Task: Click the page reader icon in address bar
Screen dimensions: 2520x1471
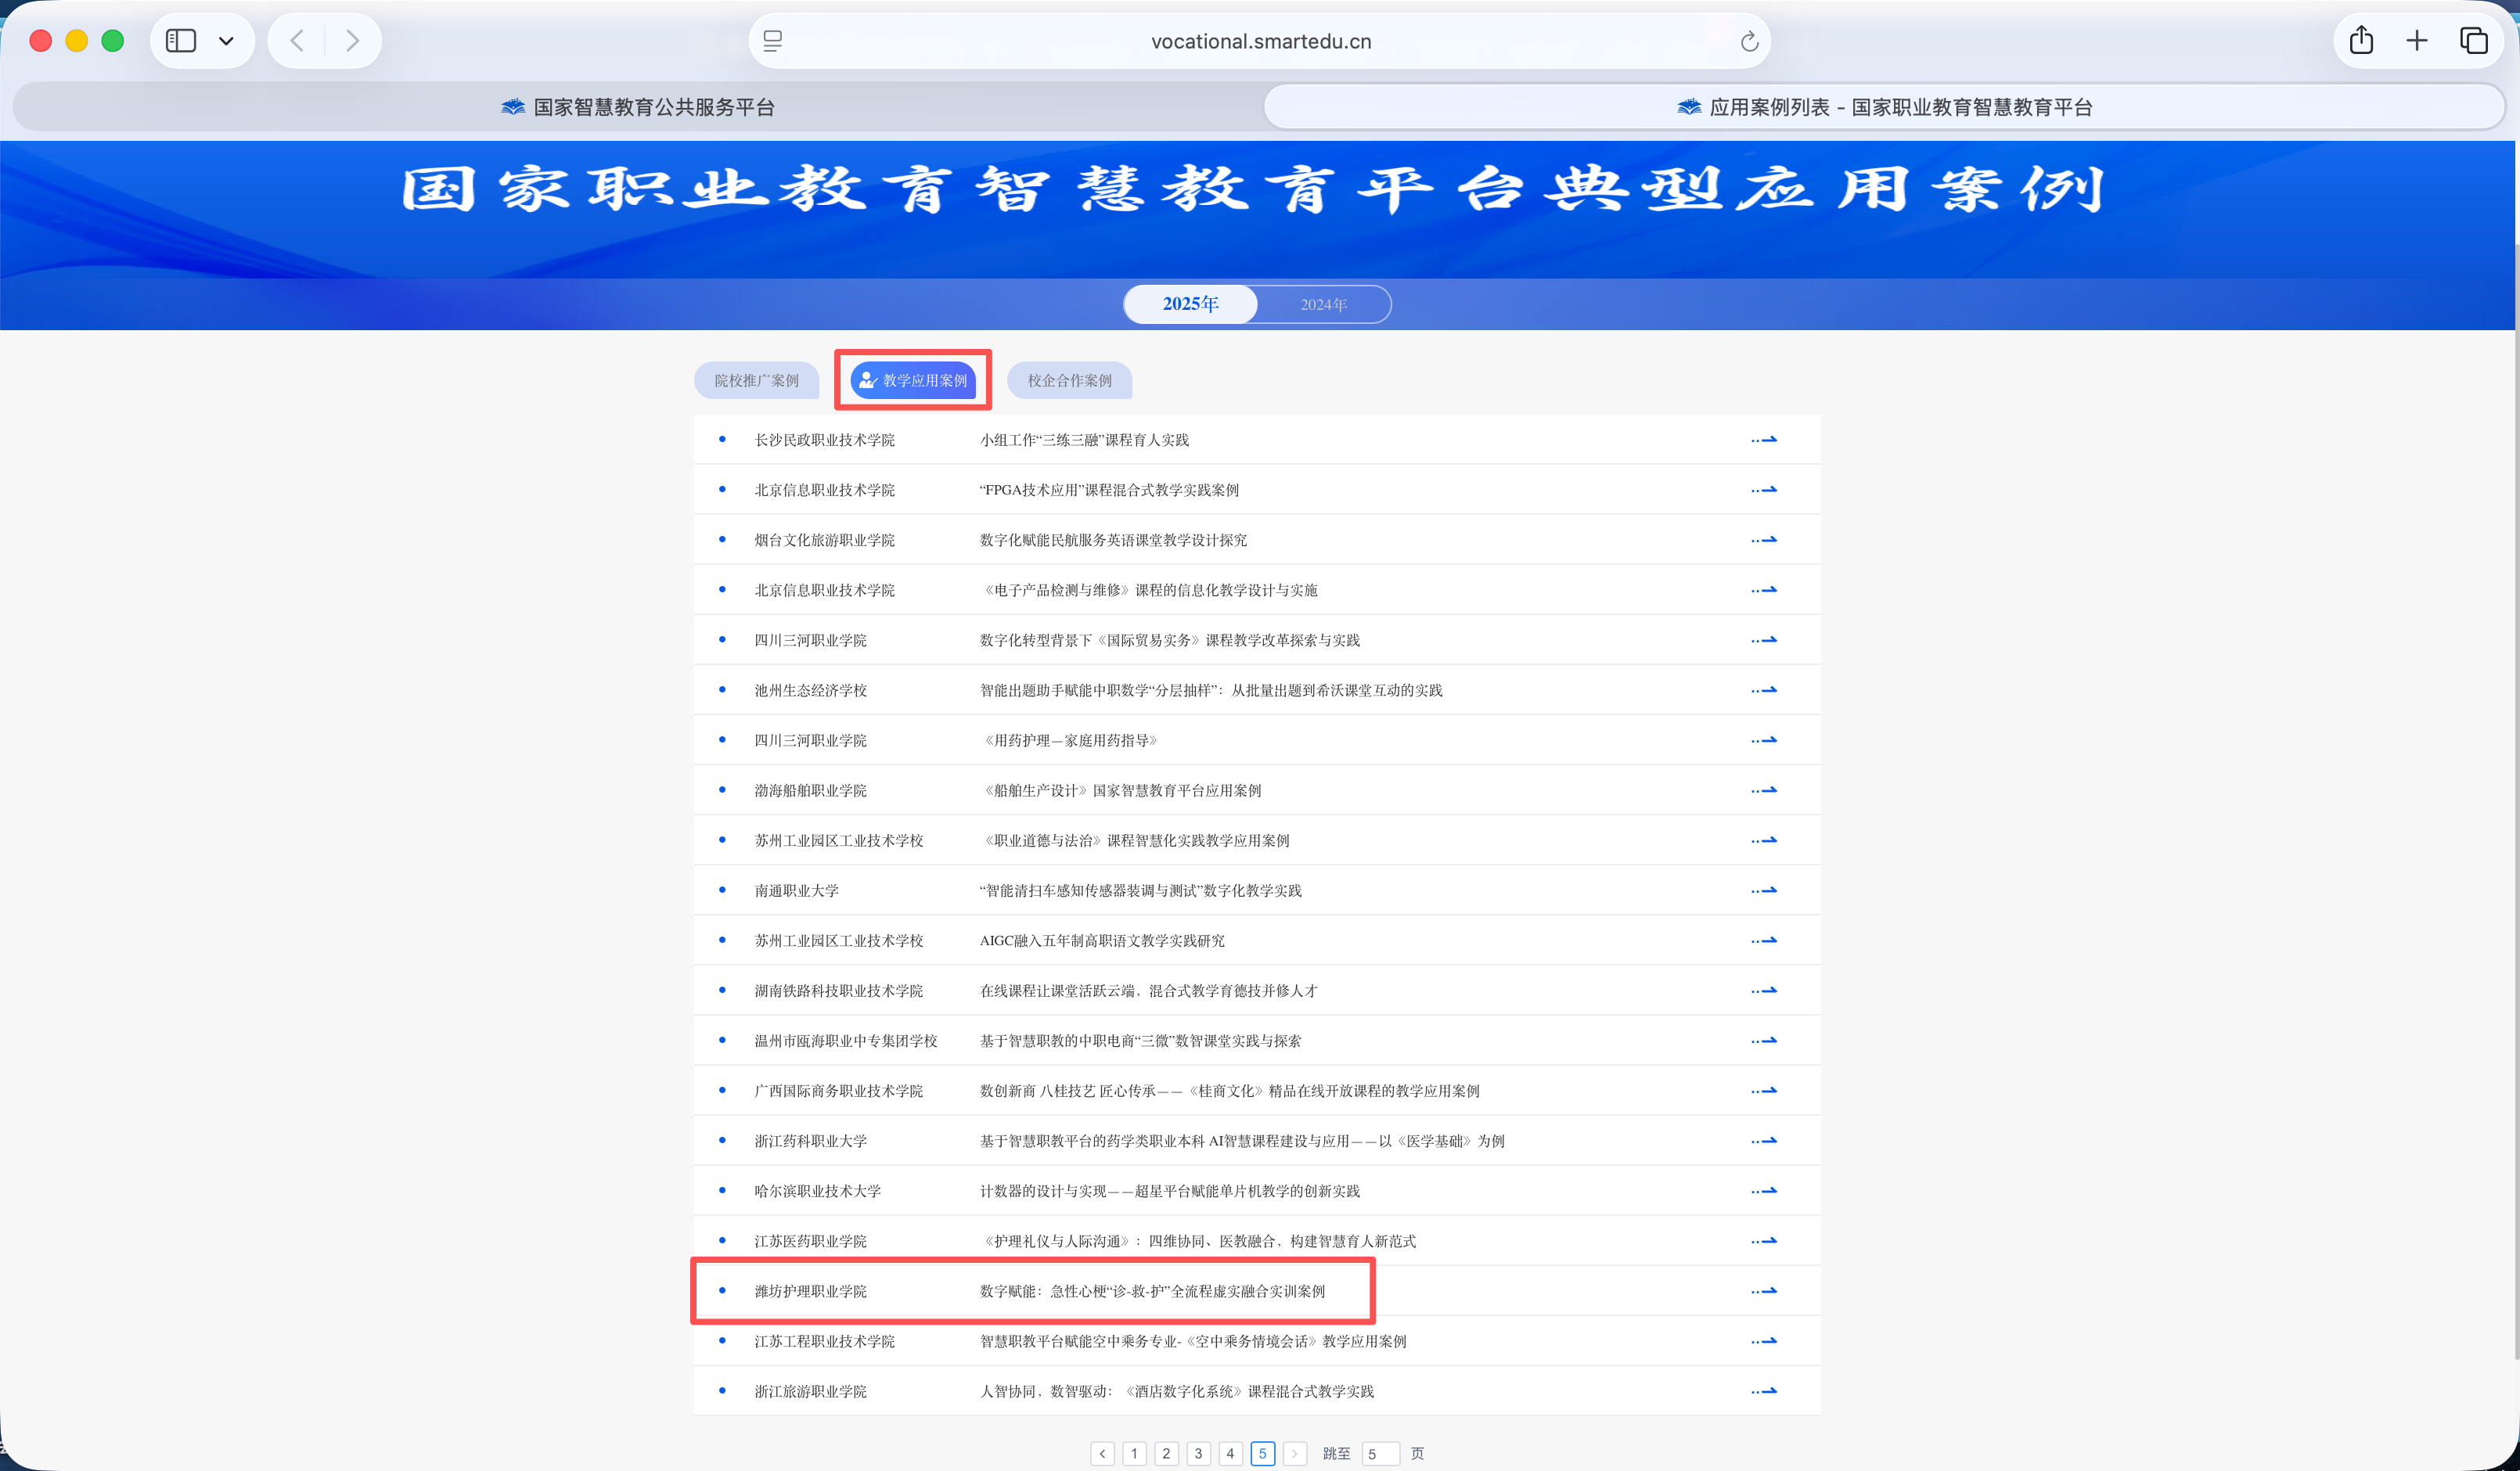Action: pyautogui.click(x=773, y=41)
